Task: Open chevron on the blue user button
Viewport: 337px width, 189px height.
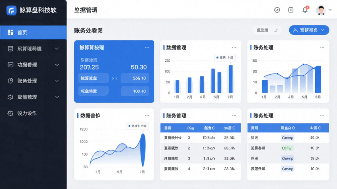Action: pyautogui.click(x=323, y=30)
